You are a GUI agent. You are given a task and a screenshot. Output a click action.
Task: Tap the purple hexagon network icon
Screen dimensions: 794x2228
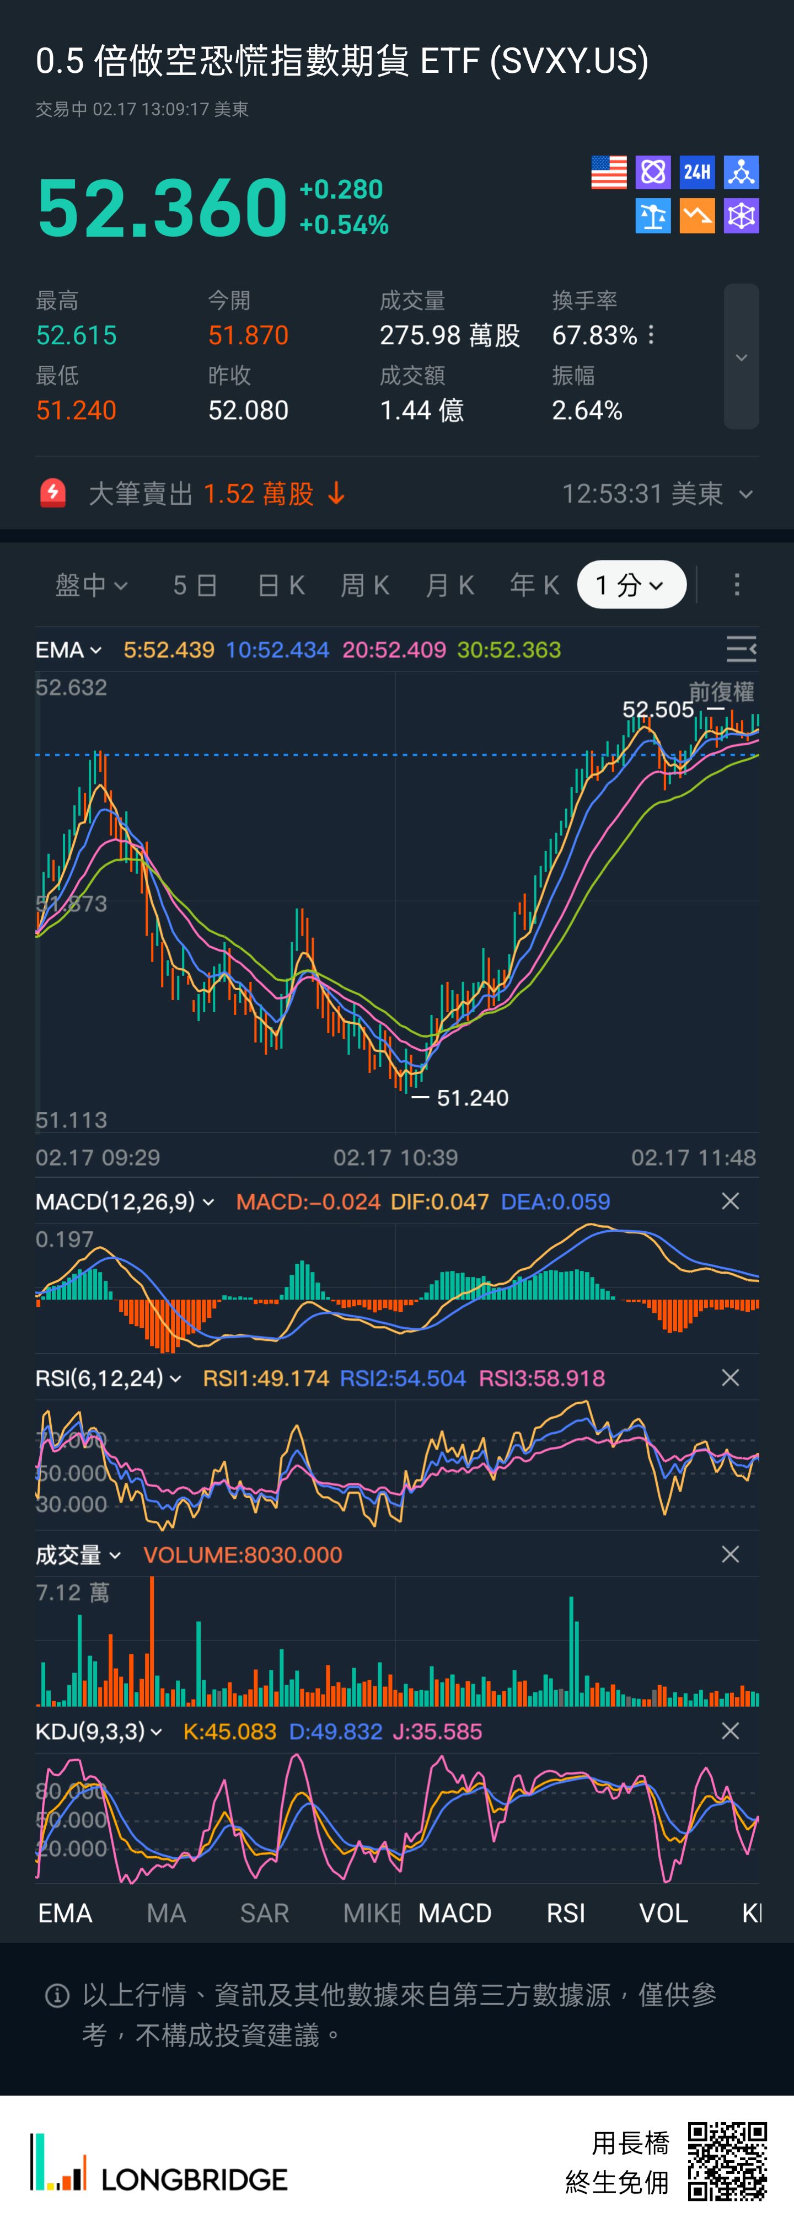pos(741,216)
